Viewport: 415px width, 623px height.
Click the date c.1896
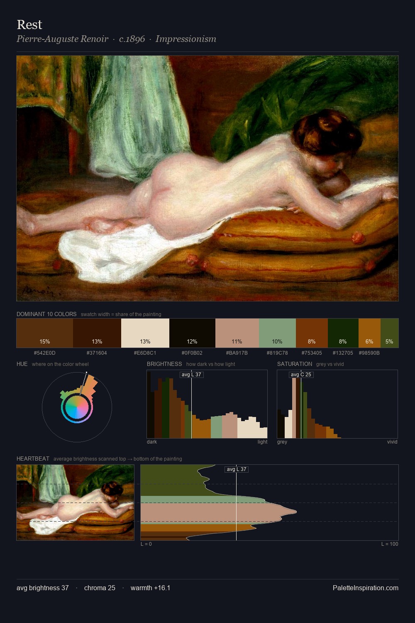coord(132,39)
